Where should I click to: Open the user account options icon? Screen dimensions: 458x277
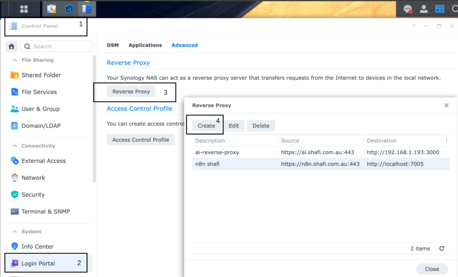(x=424, y=9)
